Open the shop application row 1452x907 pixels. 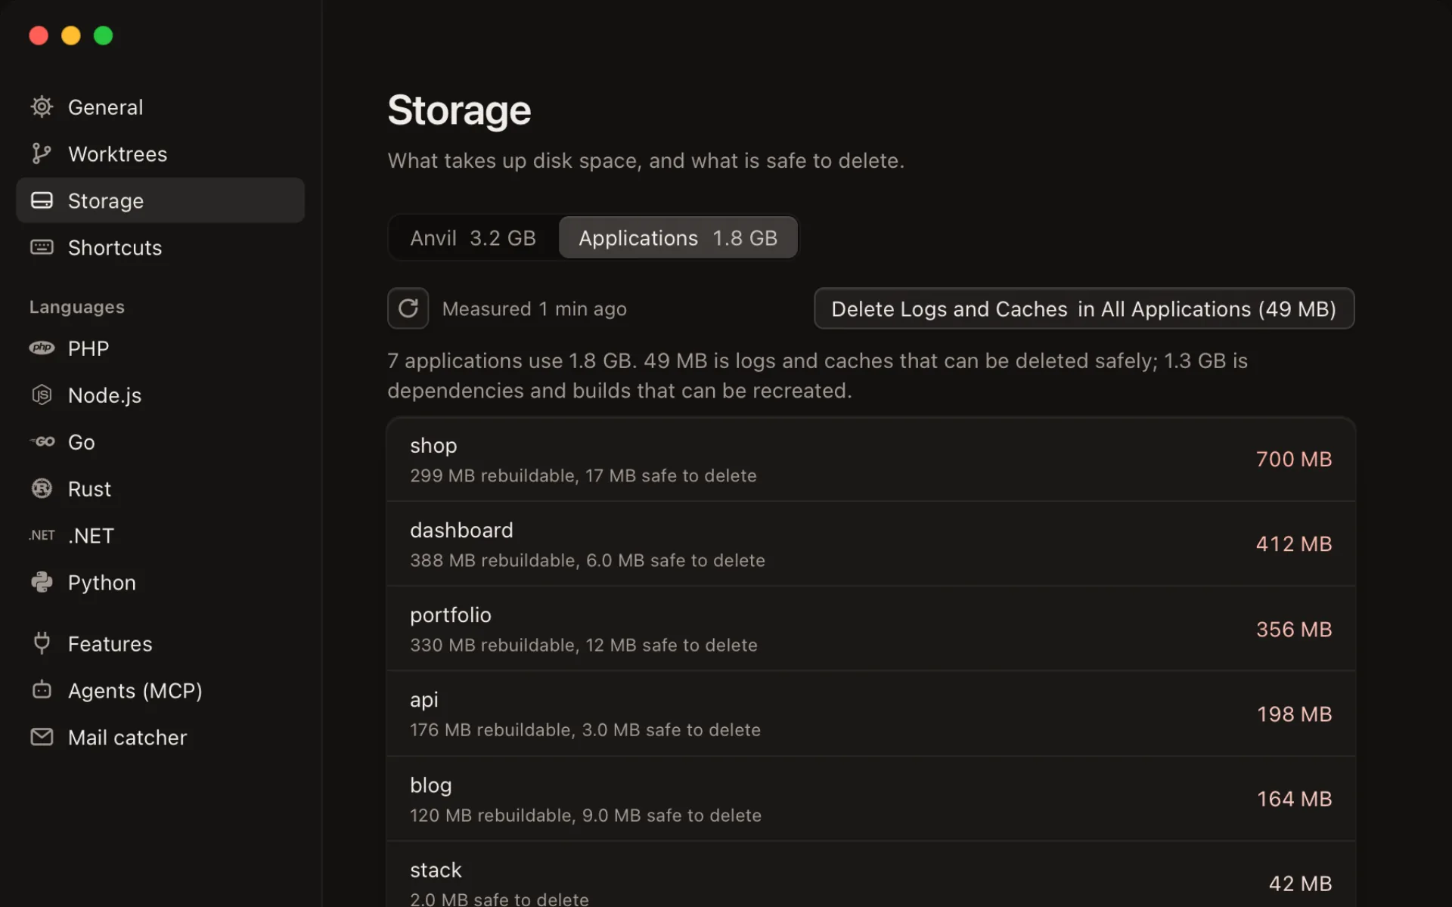tap(871, 460)
